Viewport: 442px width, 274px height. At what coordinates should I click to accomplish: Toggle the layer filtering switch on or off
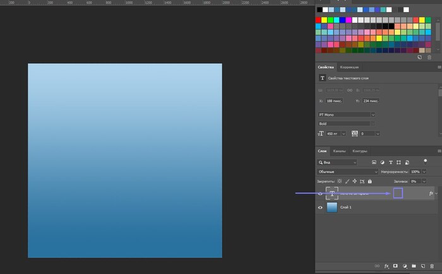point(425,161)
